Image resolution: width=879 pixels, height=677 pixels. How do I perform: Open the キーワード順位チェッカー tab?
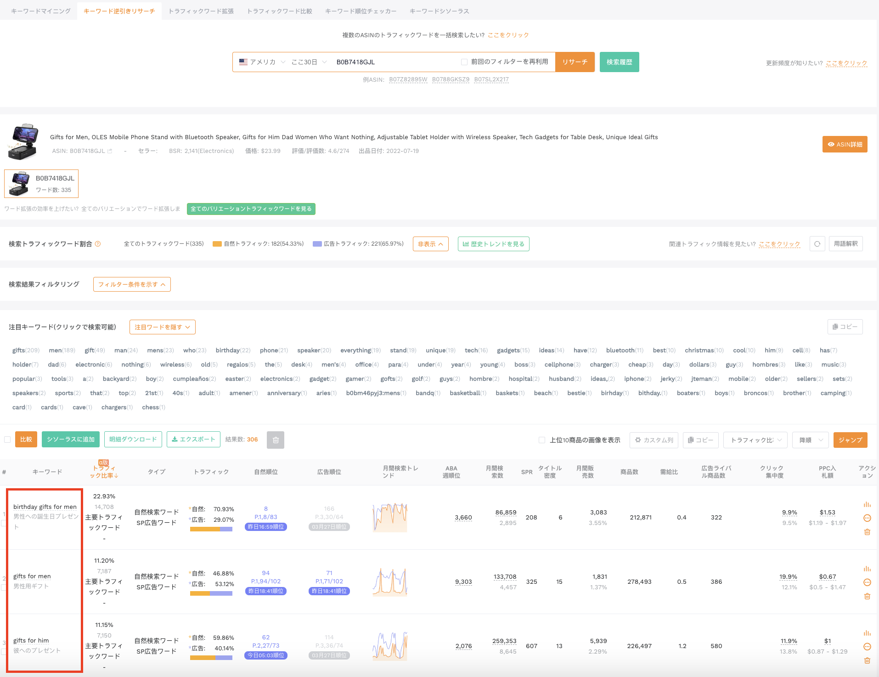361,11
